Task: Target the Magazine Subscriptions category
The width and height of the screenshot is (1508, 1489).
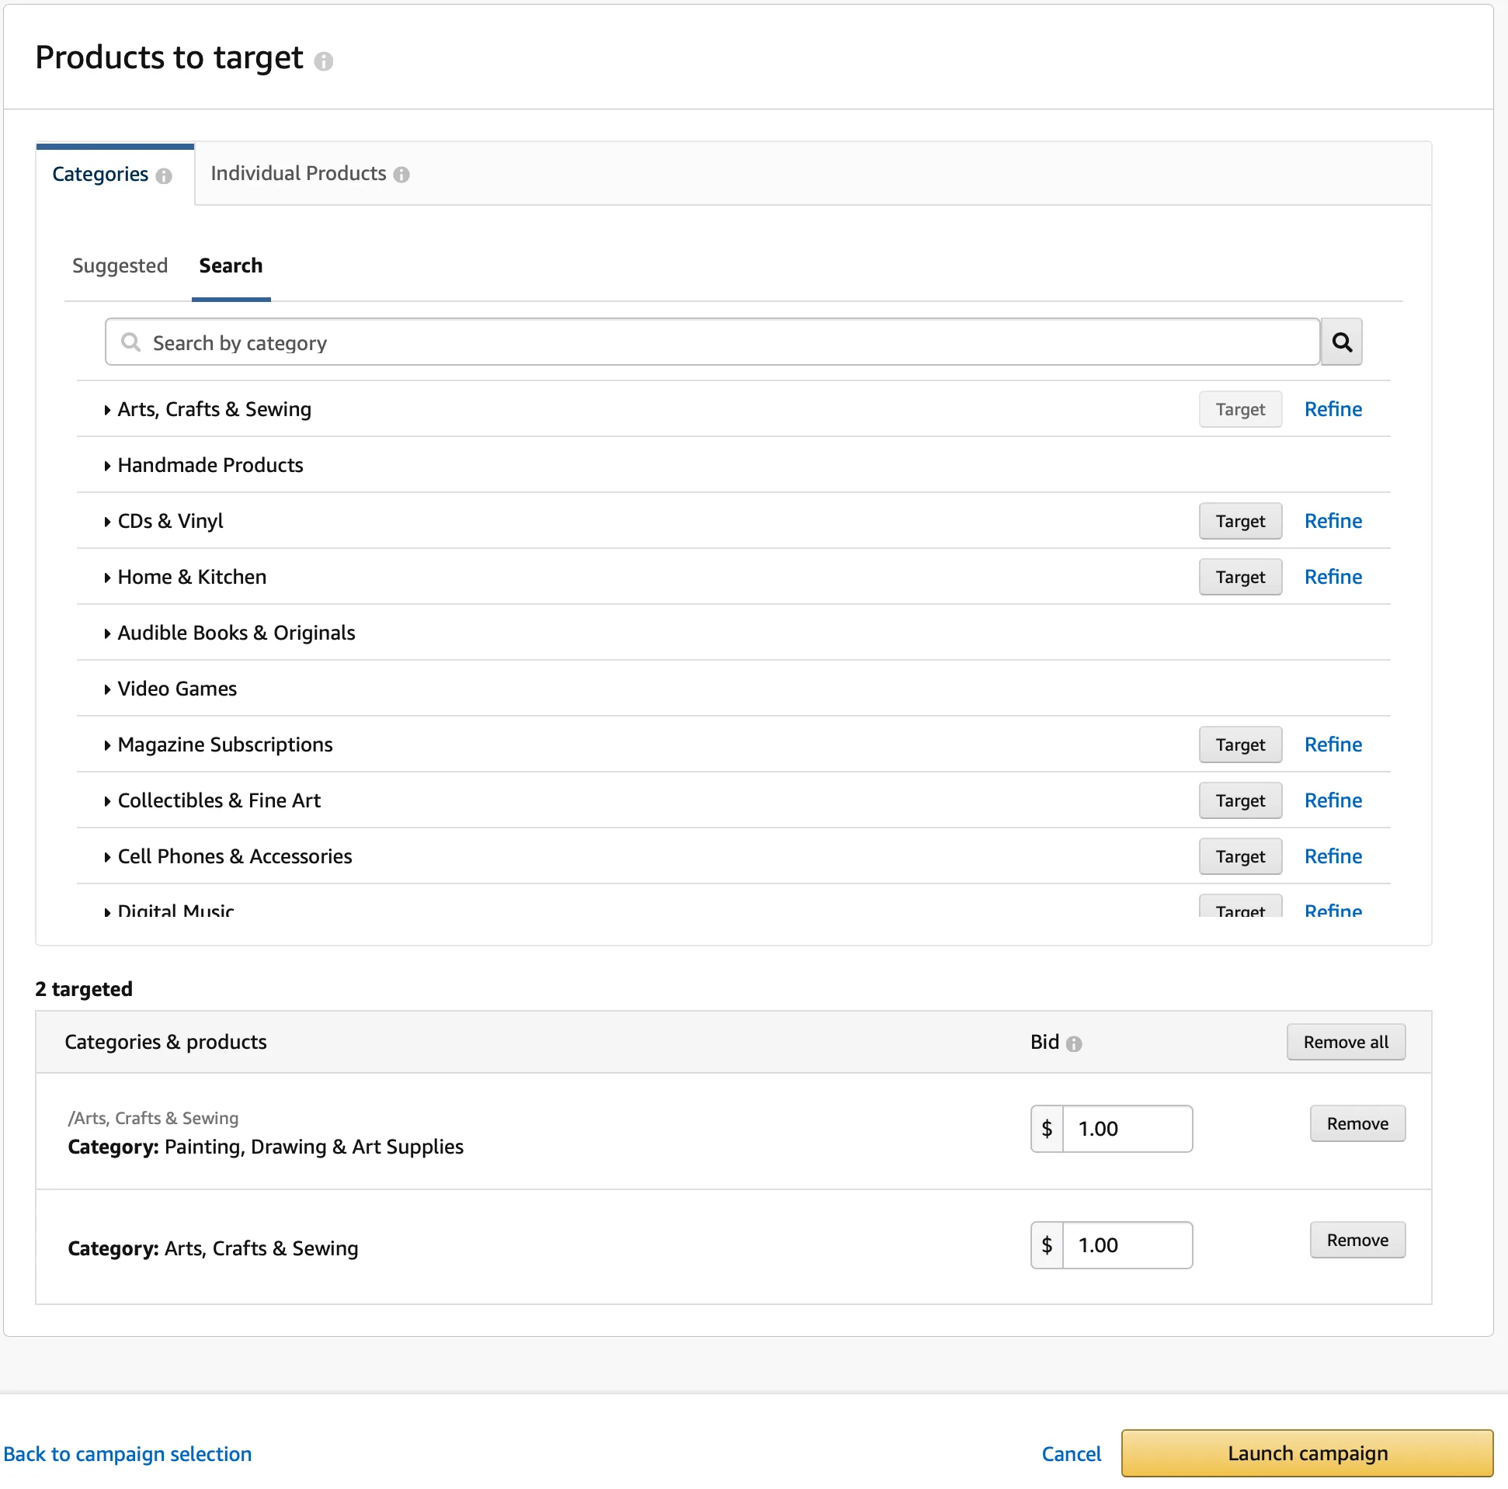Action: [1240, 744]
